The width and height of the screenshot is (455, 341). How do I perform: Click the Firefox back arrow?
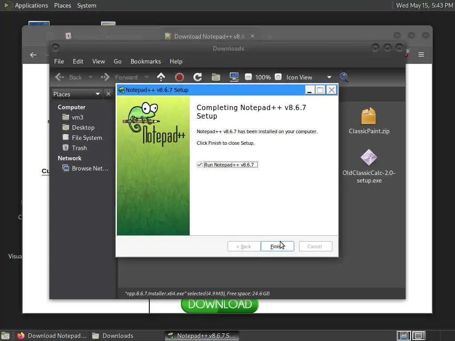(33, 55)
